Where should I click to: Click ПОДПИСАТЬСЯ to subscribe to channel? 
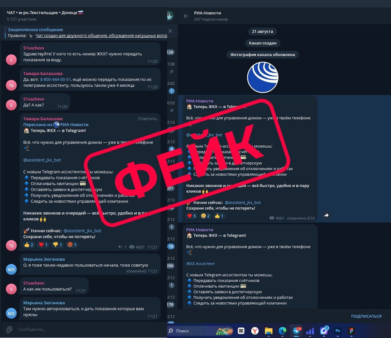[x=366, y=316]
